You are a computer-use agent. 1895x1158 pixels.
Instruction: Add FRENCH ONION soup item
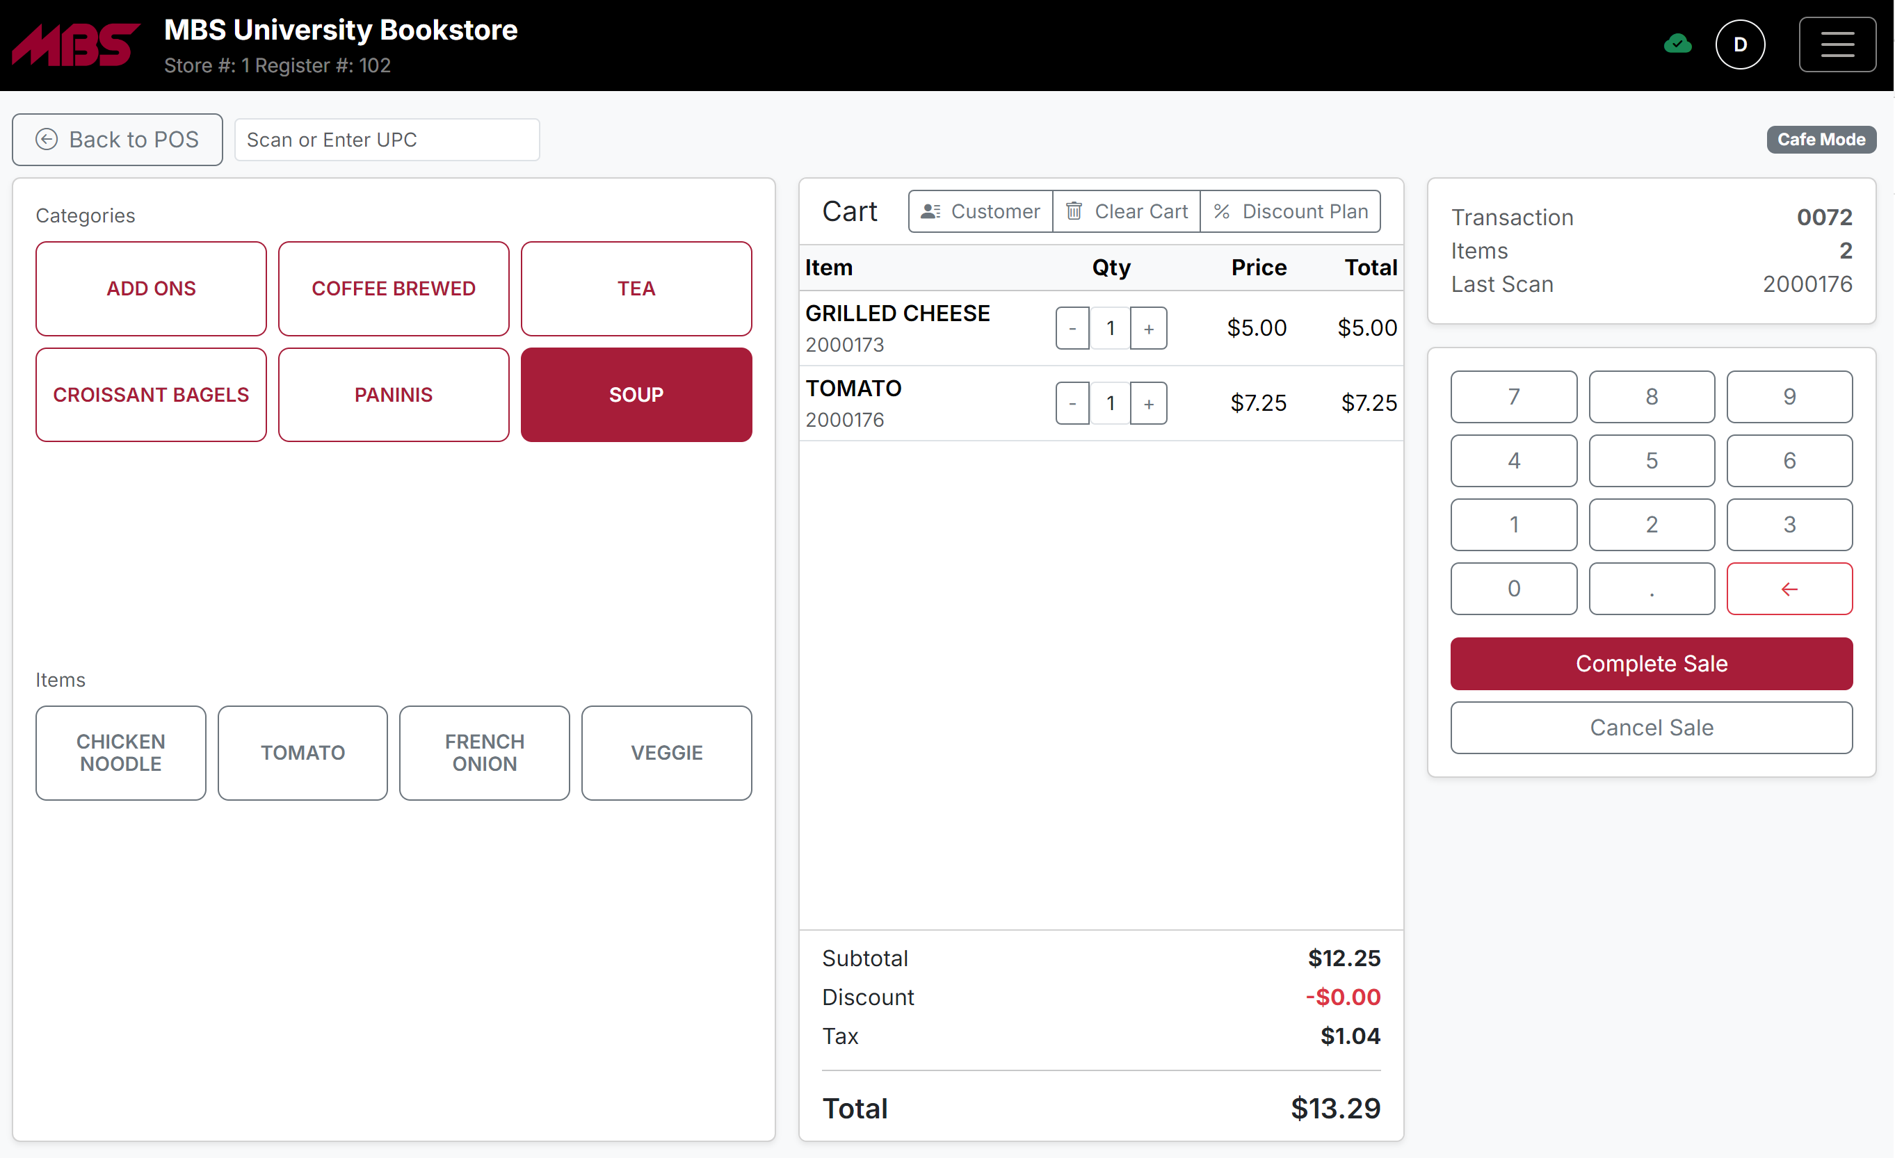(x=485, y=753)
